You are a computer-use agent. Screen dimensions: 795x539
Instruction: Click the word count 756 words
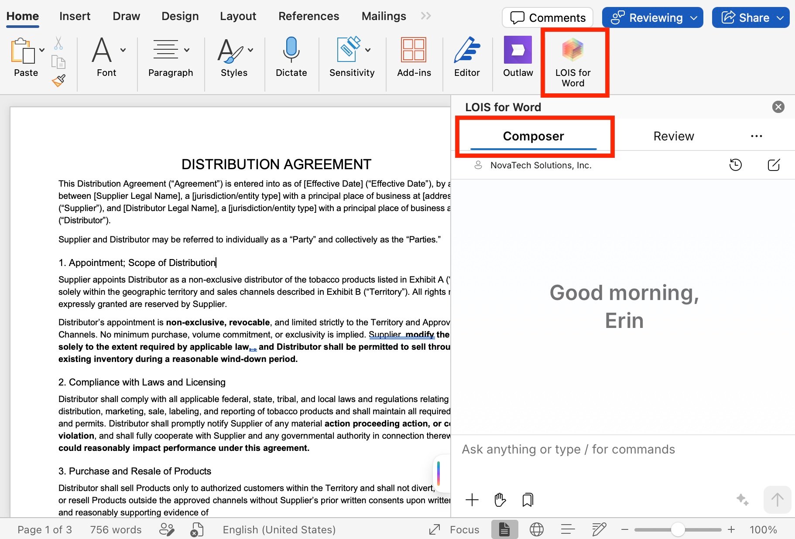tap(116, 529)
